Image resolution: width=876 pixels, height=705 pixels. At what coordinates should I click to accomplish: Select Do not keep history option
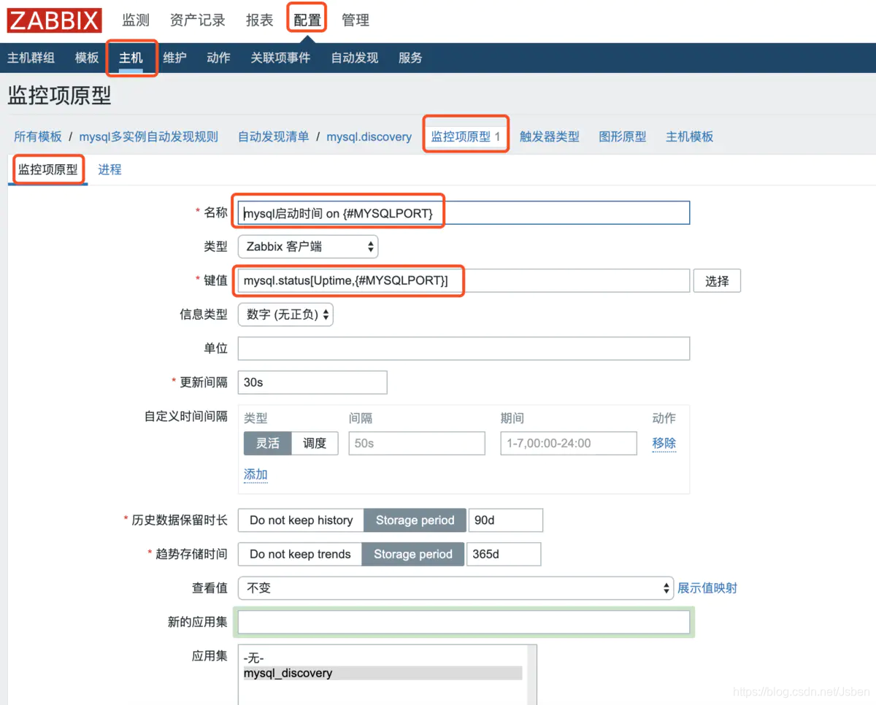pos(301,520)
